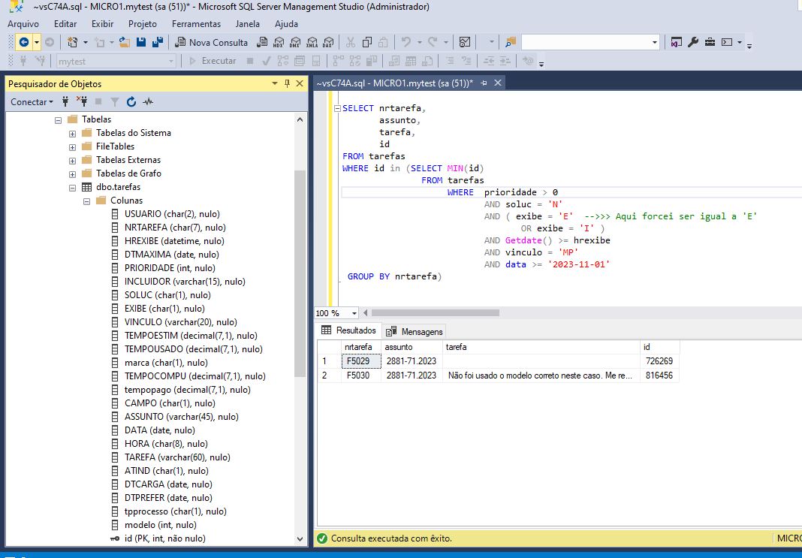
Task: Refresh the Object Explorer tree
Action: 131,101
